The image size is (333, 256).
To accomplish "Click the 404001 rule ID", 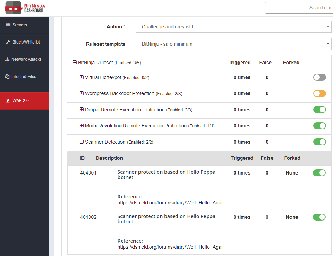I will pyautogui.click(x=88, y=173).
